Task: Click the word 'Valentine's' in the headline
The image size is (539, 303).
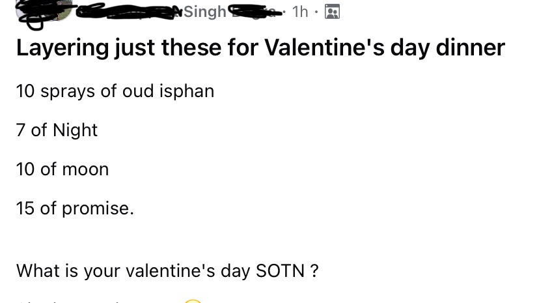Action: 324,48
